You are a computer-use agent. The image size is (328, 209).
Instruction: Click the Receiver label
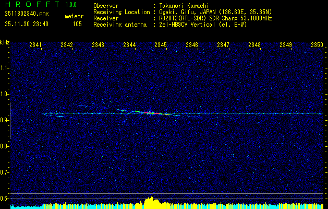pos(106,18)
